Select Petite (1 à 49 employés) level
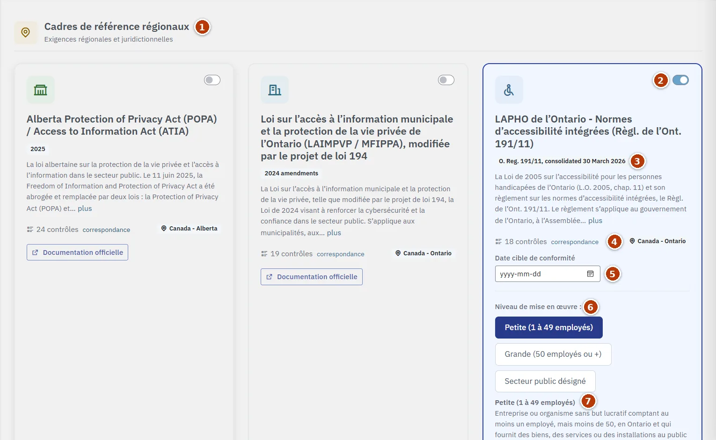Image resolution: width=716 pixels, height=440 pixels. pyautogui.click(x=549, y=328)
